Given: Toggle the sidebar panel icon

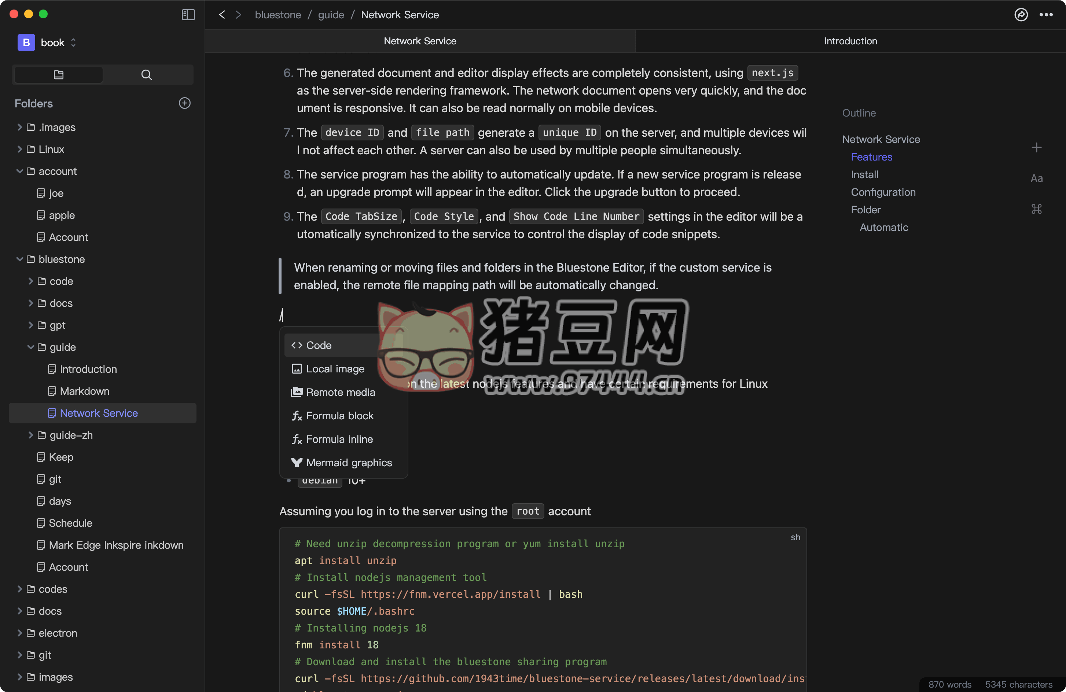Looking at the screenshot, I should click(188, 15).
